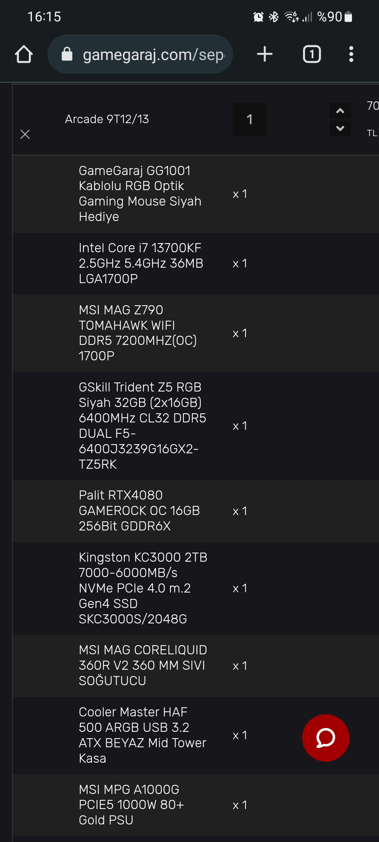Open the Arcade 9T12/13 product link

(107, 119)
